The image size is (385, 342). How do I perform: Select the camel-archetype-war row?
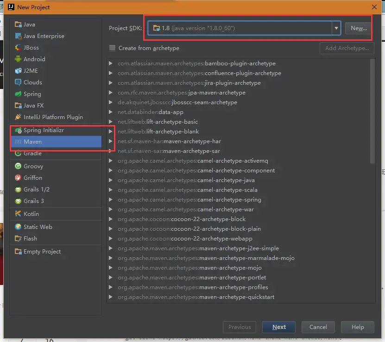point(239,209)
